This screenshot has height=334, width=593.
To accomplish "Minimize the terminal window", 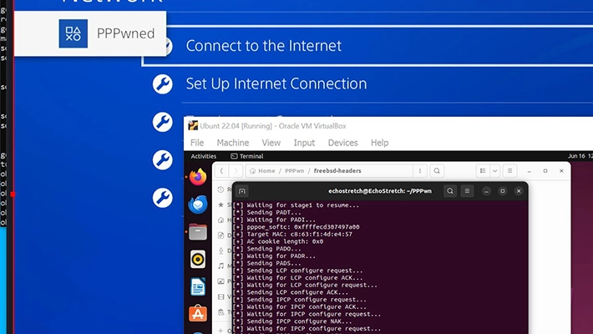I will pyautogui.click(x=486, y=191).
